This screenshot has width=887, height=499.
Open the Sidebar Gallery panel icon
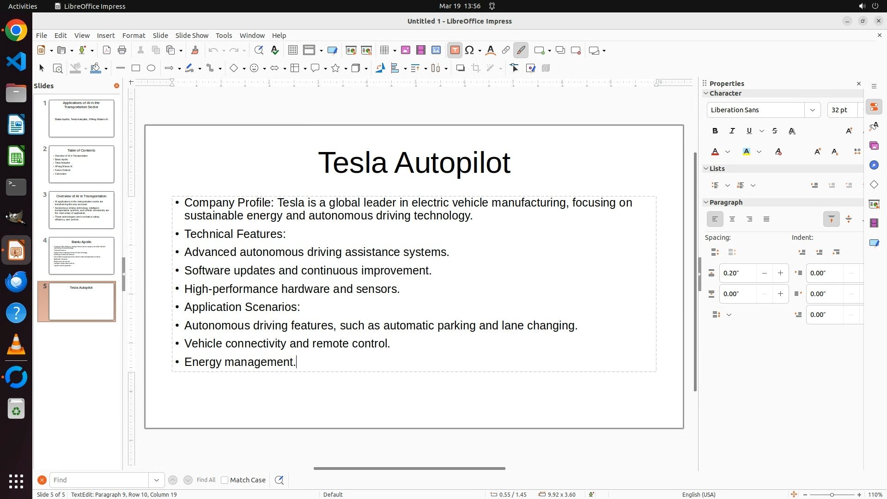point(874,146)
